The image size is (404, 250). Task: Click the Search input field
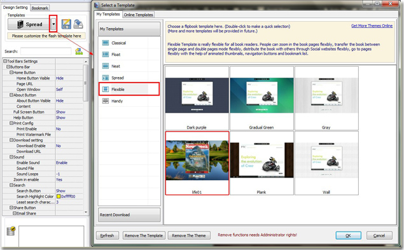46,52
